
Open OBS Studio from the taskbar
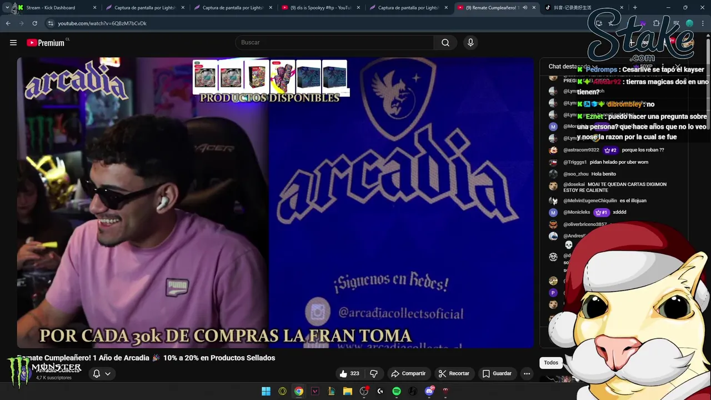point(364,391)
